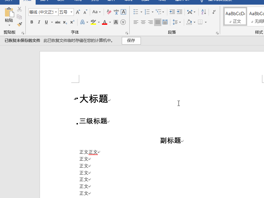The height and width of the screenshot is (198, 264).
Task: Toggle underline formatting
Action: coord(46,22)
